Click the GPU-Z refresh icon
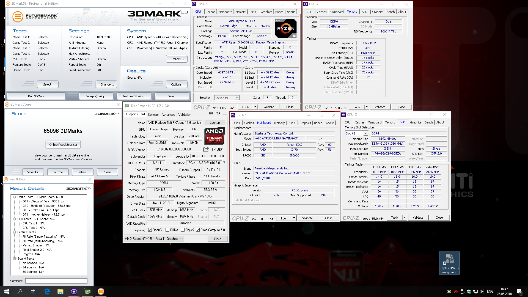The height and width of the screenshot is (297, 528). [218, 113]
